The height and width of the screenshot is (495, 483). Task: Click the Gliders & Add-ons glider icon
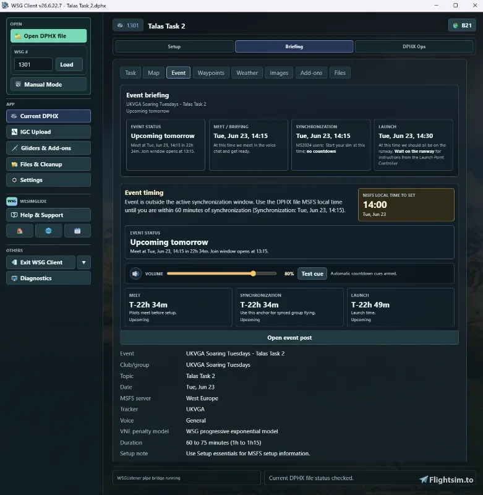click(x=14, y=148)
